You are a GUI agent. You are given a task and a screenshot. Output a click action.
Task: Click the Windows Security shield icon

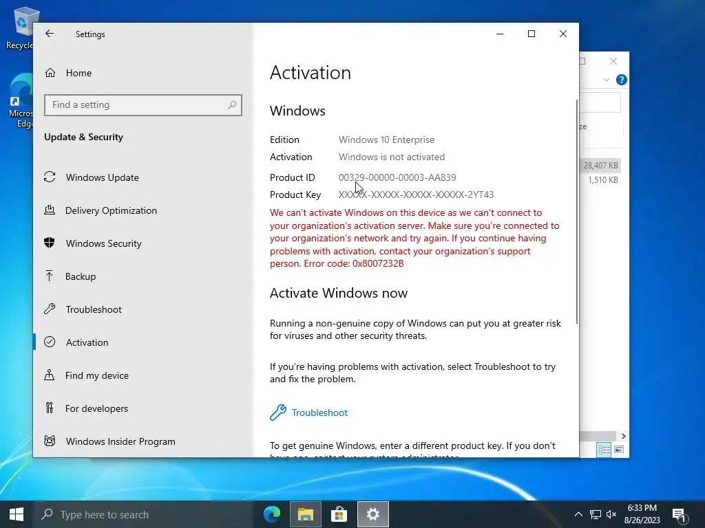50,243
